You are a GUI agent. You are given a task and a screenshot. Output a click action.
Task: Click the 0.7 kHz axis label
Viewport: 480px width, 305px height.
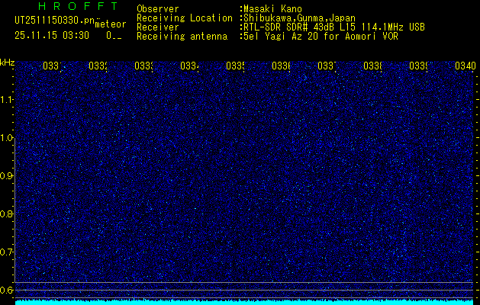click(x=7, y=252)
